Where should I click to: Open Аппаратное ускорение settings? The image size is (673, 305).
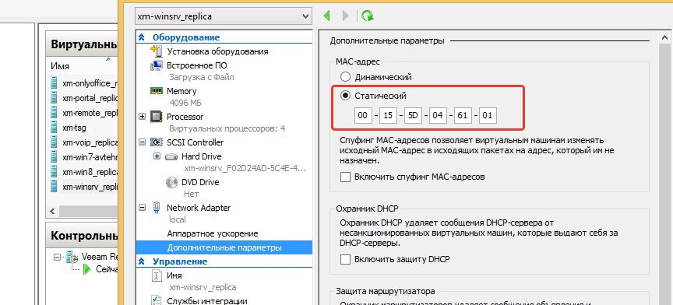coord(213,233)
